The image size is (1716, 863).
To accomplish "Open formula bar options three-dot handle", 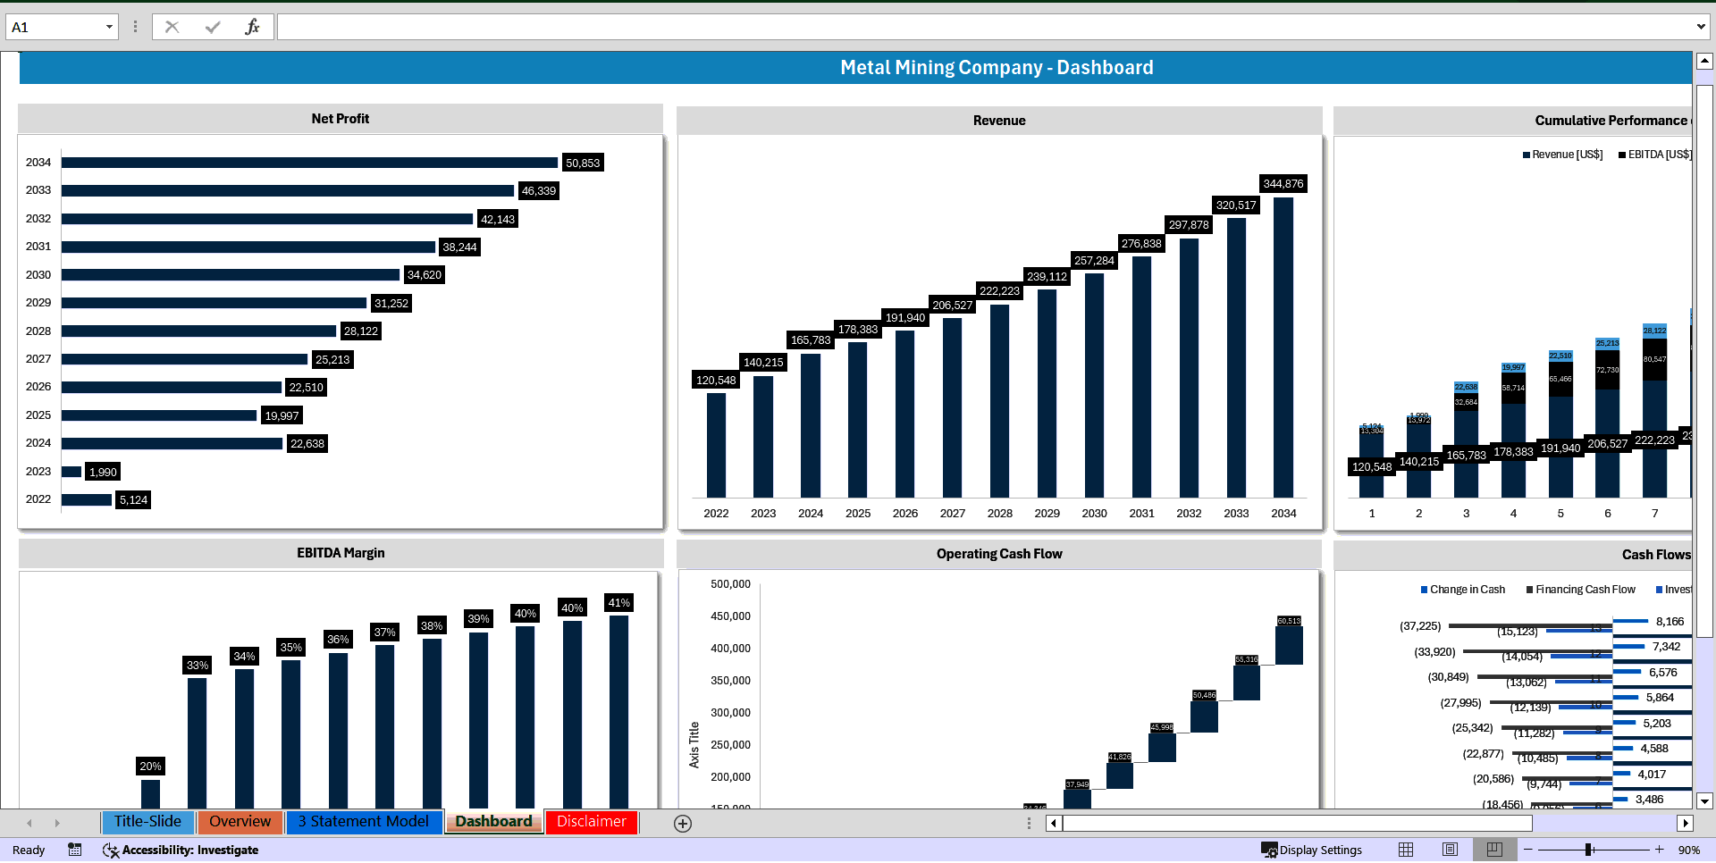I will 135,27.
